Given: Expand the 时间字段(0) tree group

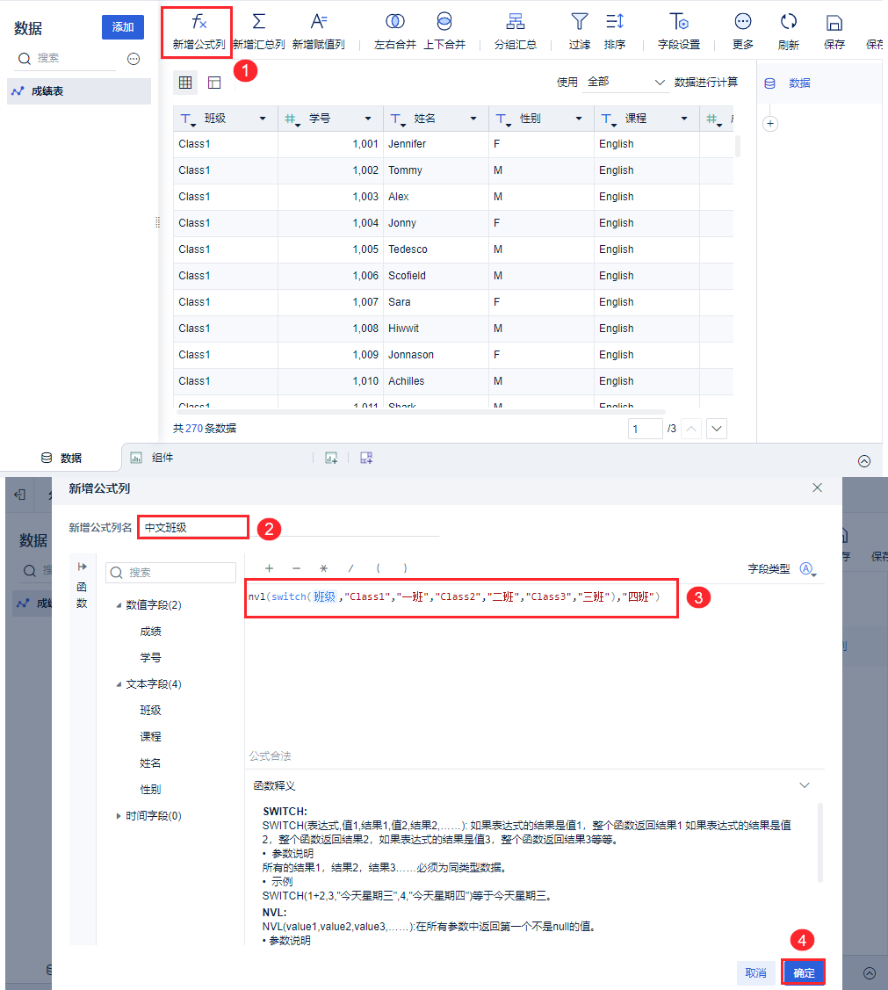Looking at the screenshot, I should point(119,816).
